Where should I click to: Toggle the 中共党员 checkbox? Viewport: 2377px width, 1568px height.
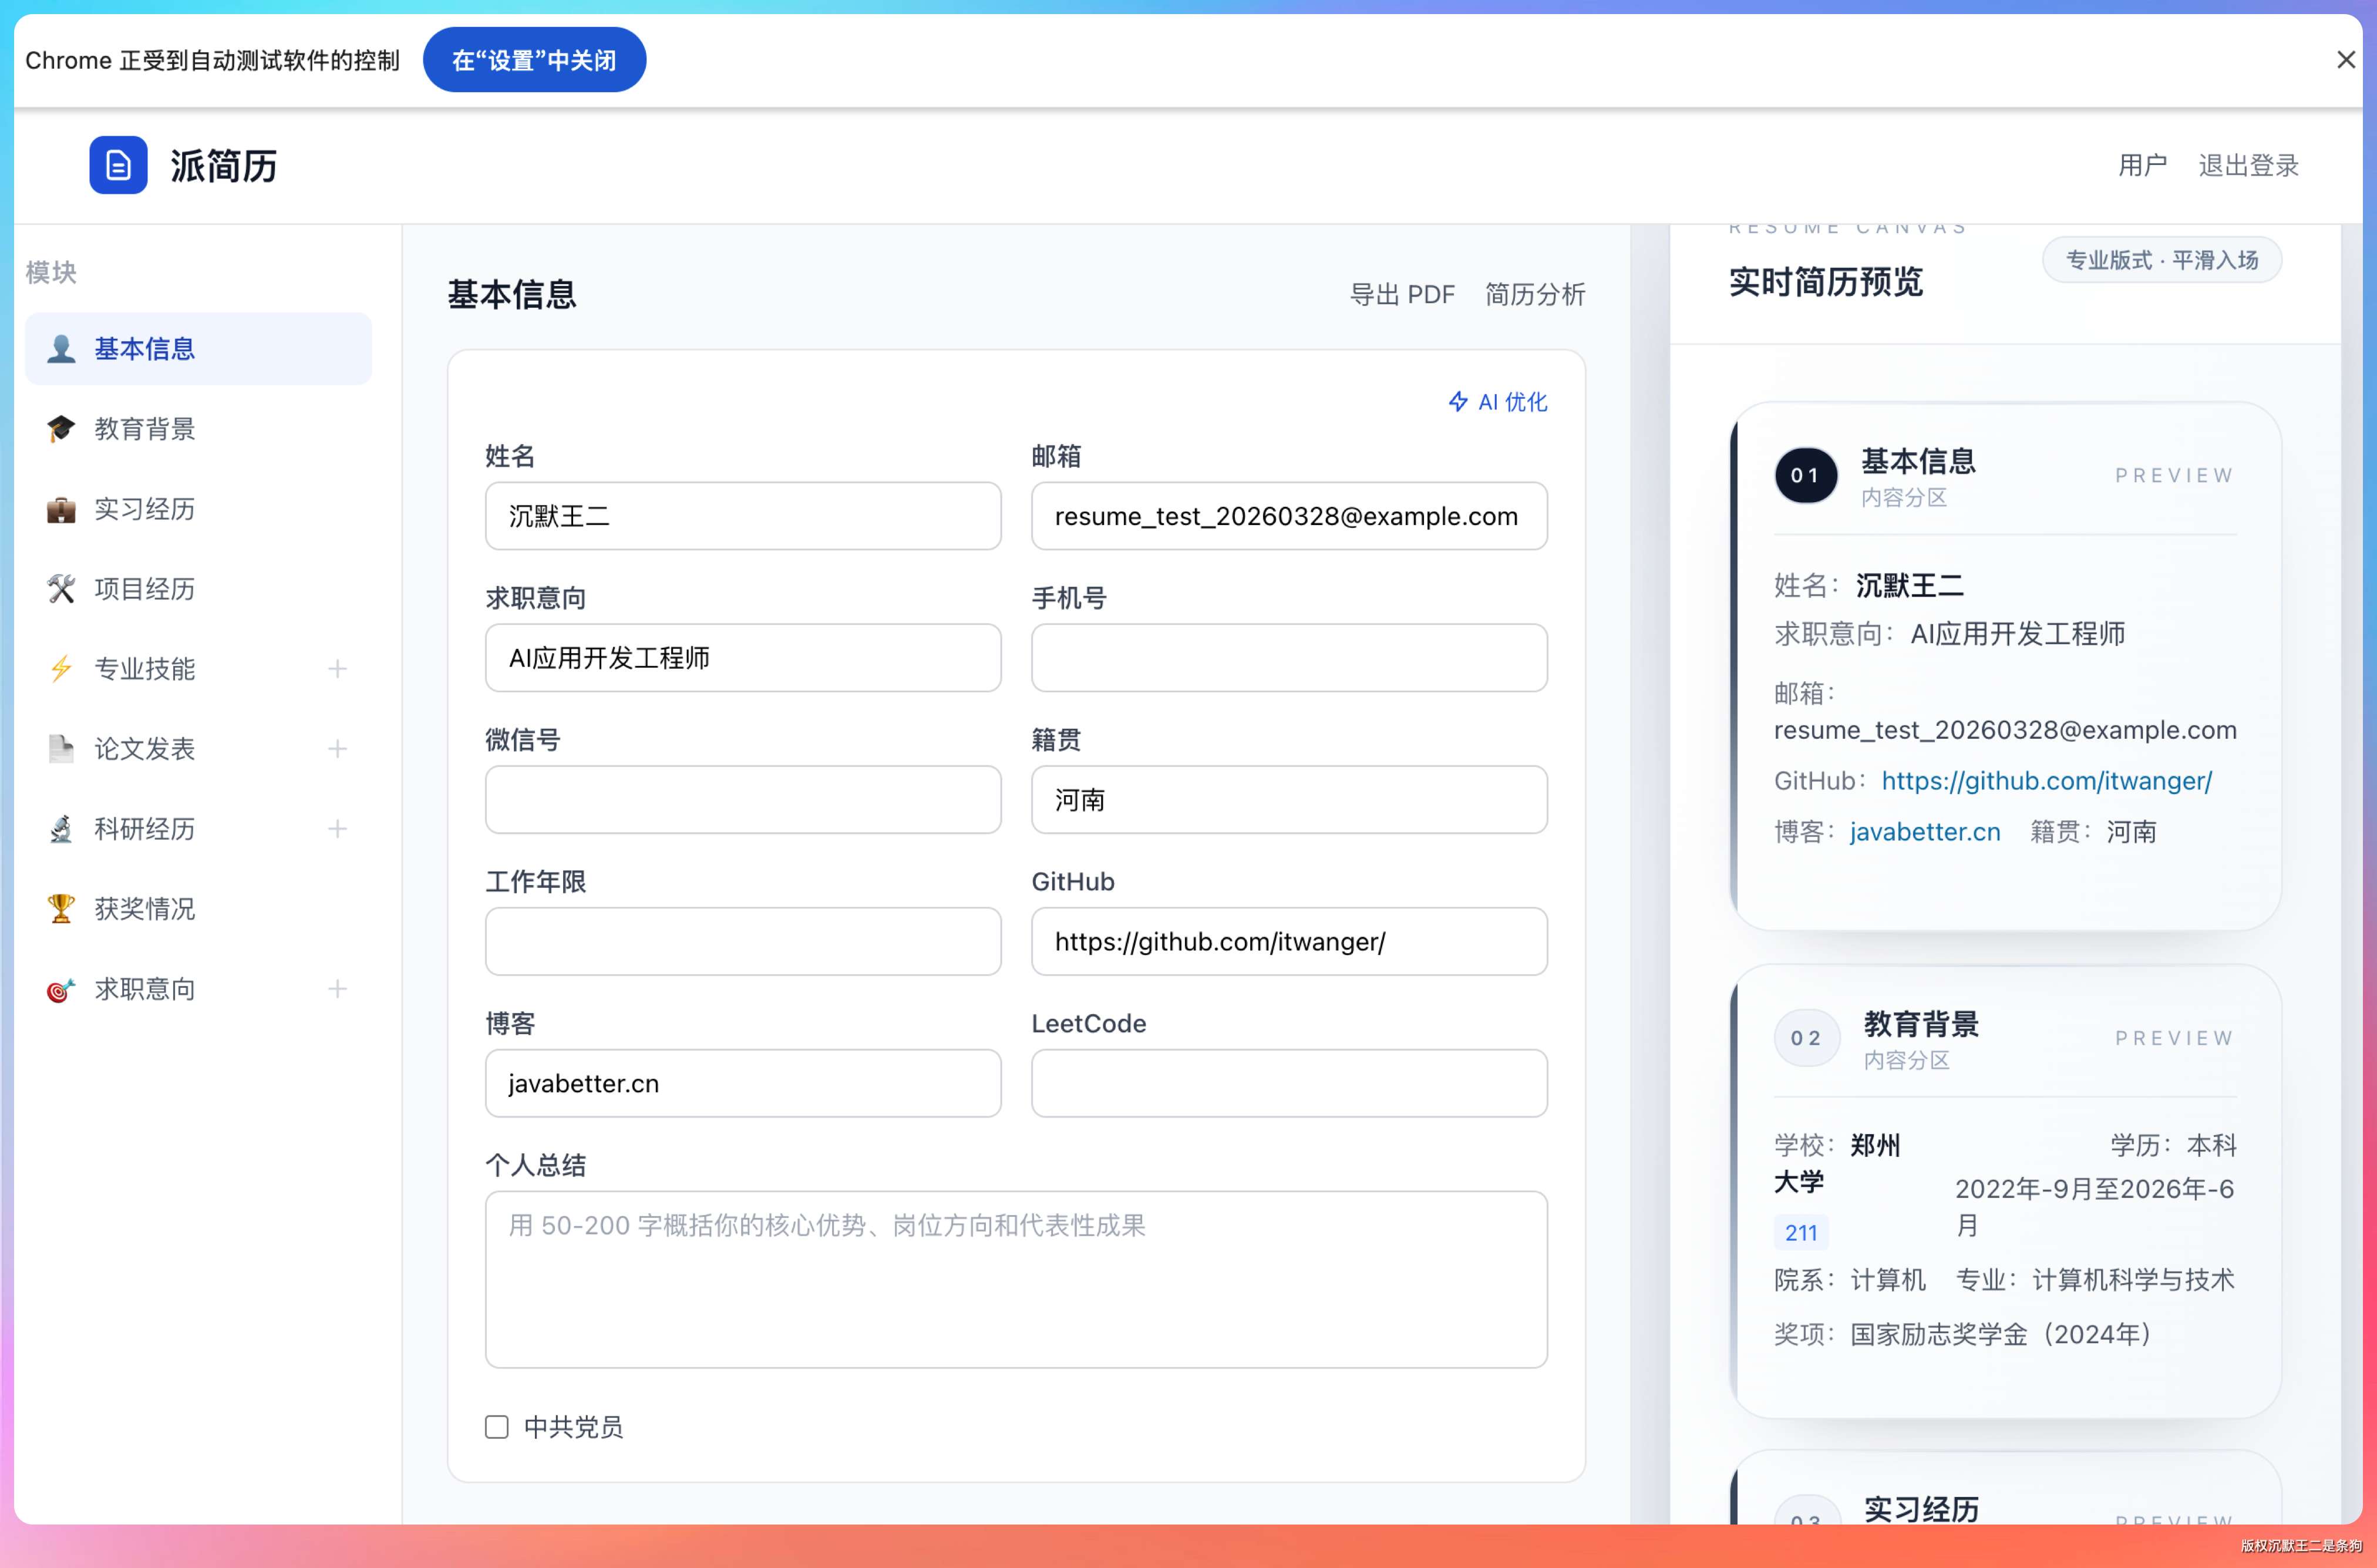tap(497, 1427)
